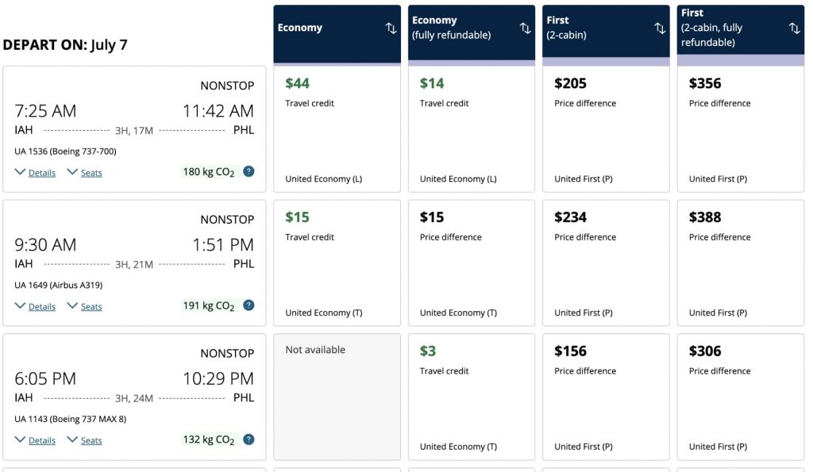Screen dimensions: 813x472
Task: Expand Seats for the 7:25 AM flight
Action: [84, 172]
